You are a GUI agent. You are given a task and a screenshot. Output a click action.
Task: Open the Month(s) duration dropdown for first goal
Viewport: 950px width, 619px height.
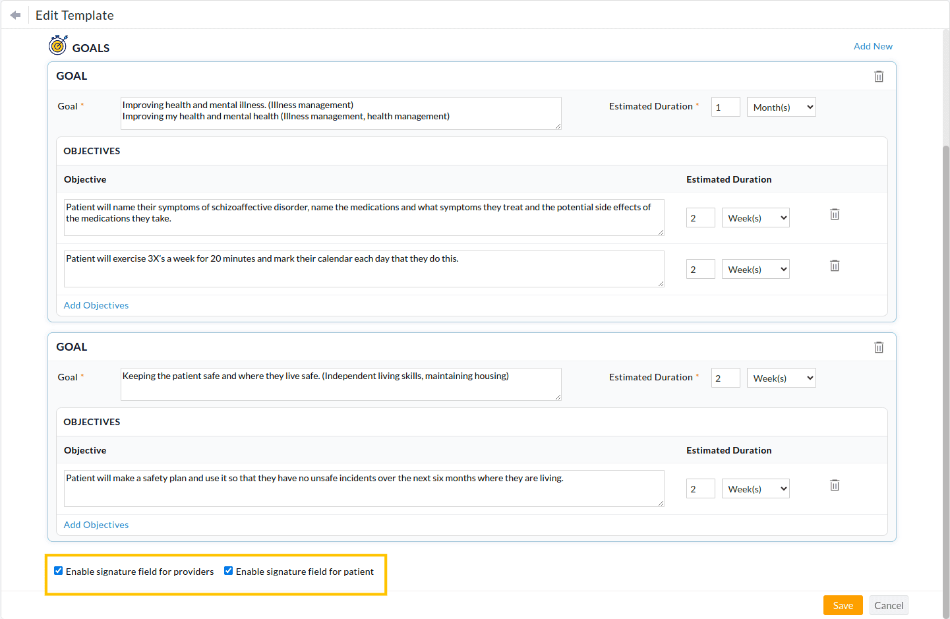(x=781, y=106)
